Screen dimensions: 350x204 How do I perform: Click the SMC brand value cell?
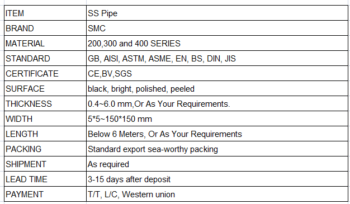click(x=217, y=28)
